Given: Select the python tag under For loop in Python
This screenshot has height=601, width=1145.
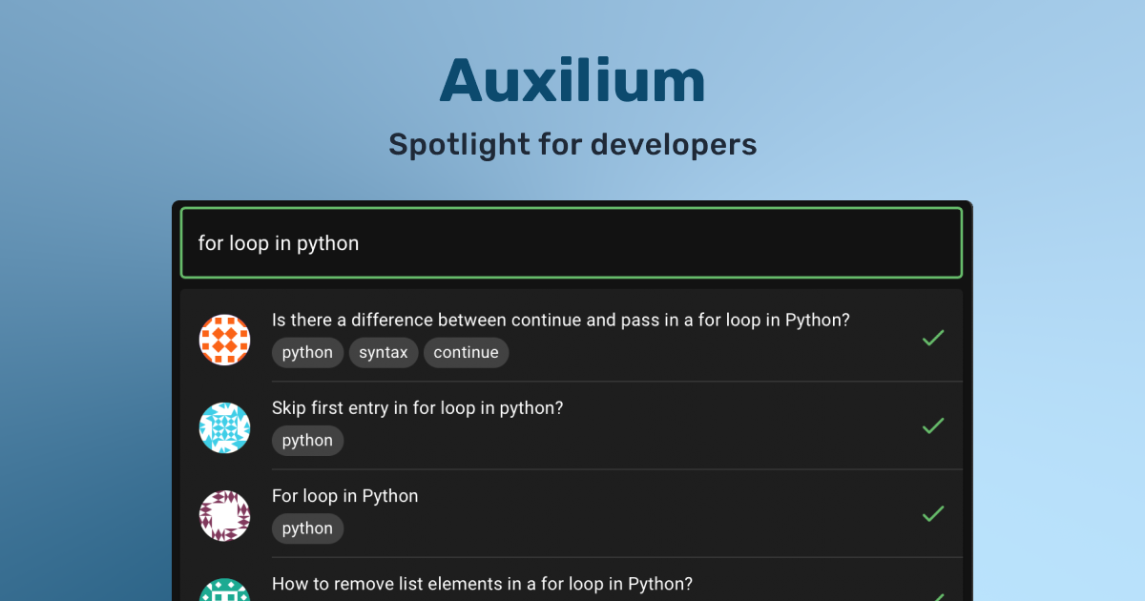Looking at the screenshot, I should click(x=307, y=528).
